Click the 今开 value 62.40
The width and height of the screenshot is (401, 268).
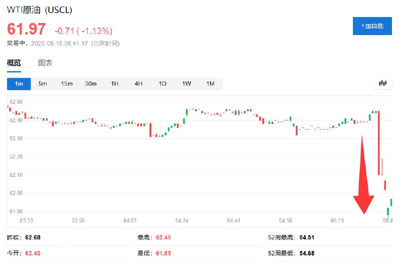pyautogui.click(x=33, y=253)
